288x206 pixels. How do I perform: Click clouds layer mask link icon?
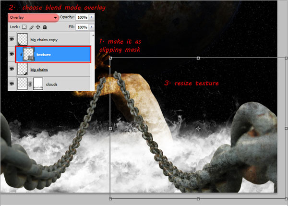click(x=30, y=84)
